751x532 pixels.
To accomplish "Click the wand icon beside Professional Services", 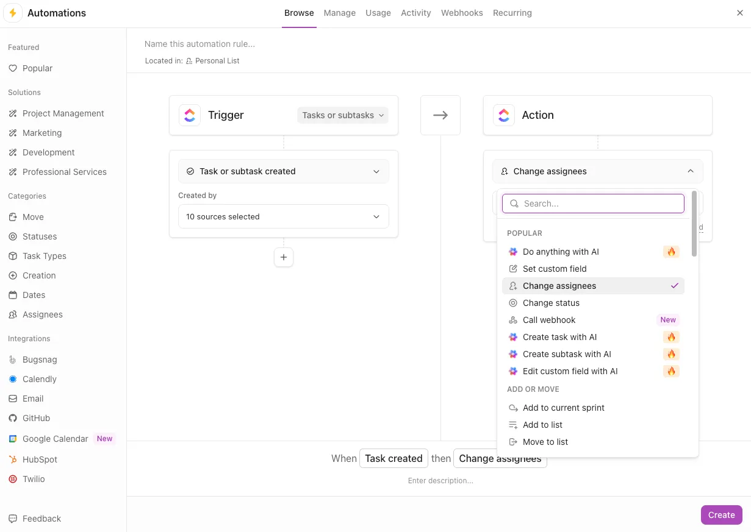I will (x=13, y=172).
